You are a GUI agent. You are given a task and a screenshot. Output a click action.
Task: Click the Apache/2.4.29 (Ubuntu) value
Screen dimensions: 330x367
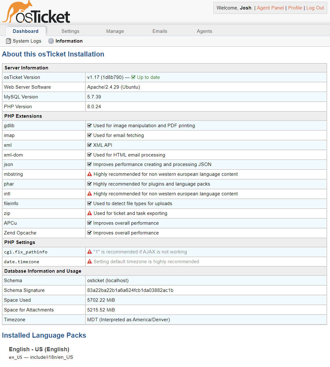(x=113, y=87)
